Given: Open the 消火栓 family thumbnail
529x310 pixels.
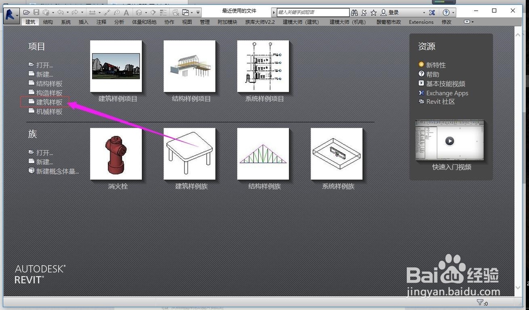Looking at the screenshot, I should click(116, 154).
